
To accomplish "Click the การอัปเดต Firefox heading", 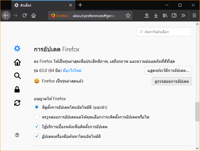I will [x=57, y=49].
